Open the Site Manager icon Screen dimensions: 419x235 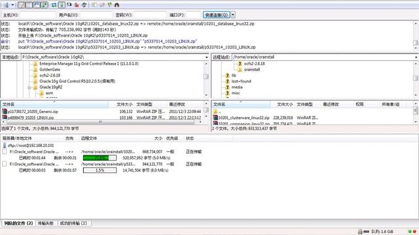[x=6, y=5]
